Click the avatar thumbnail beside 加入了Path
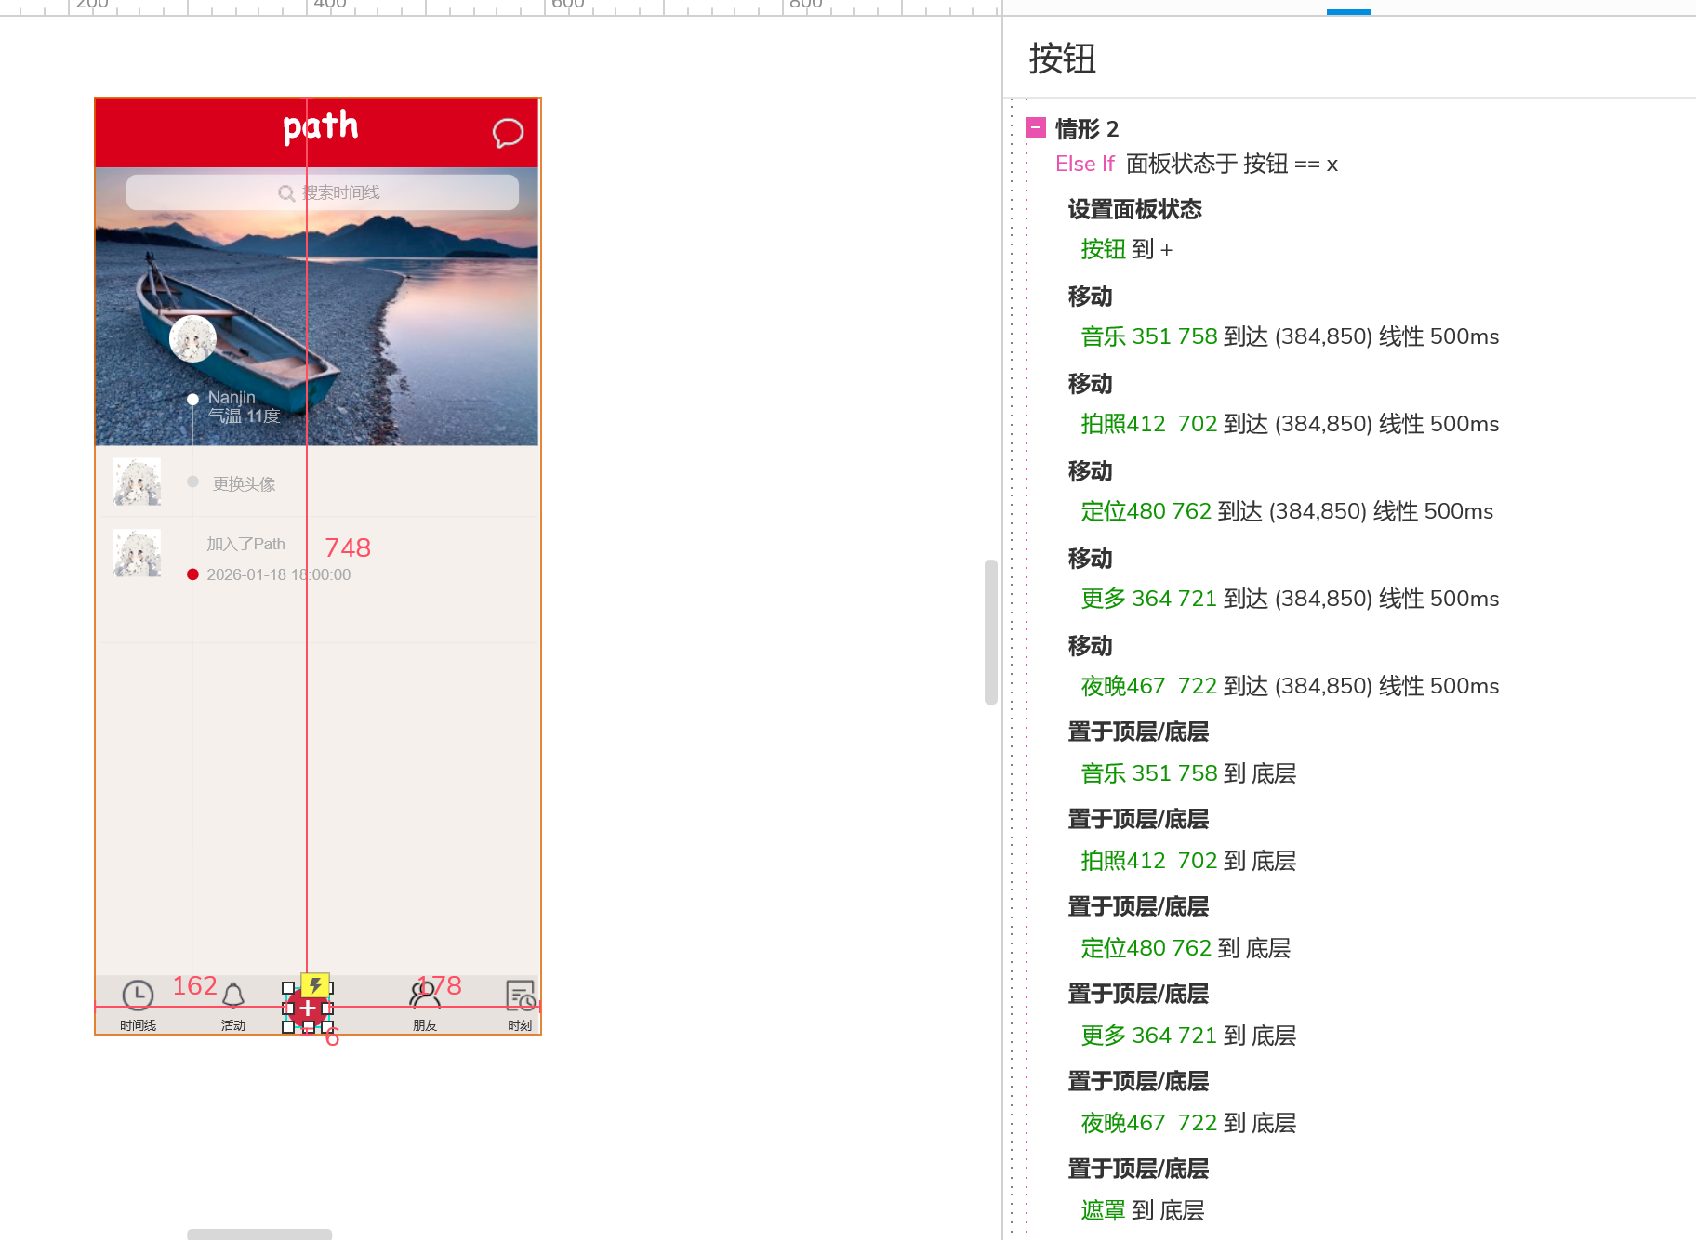 137,553
